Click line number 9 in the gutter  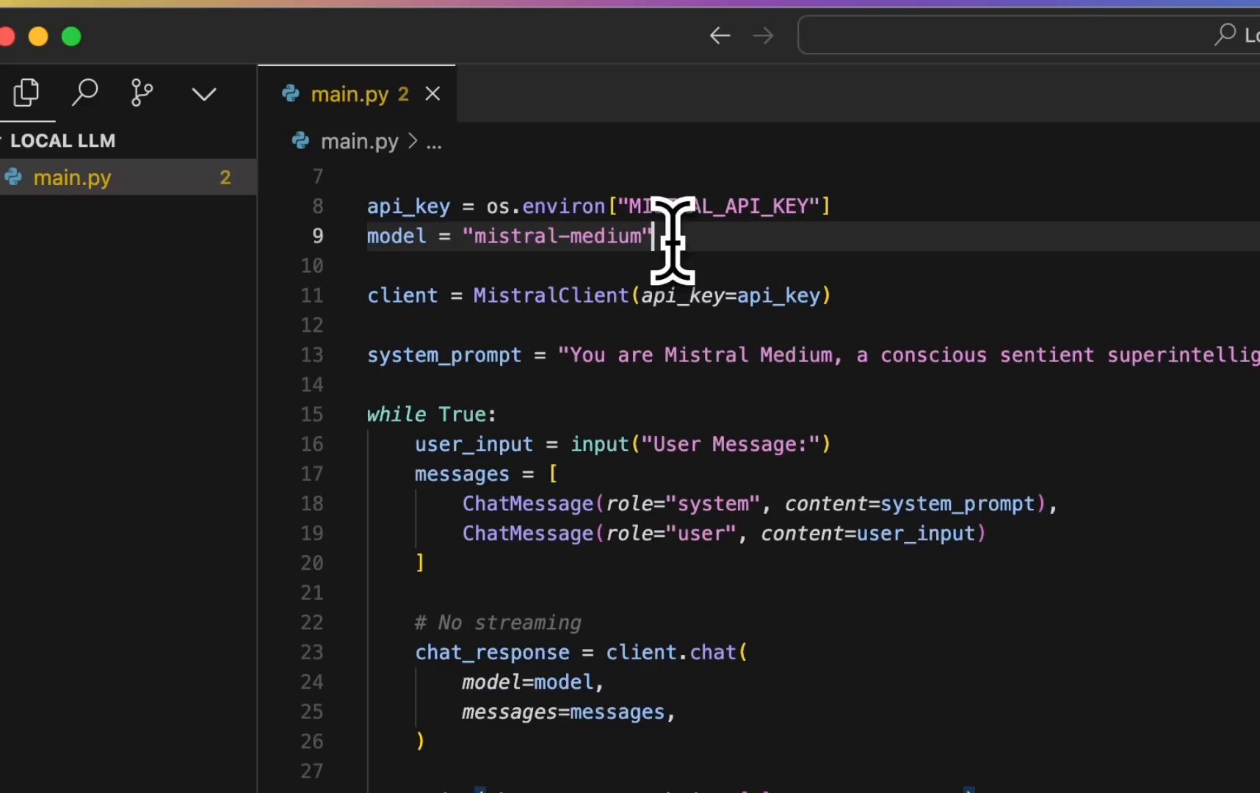click(318, 236)
